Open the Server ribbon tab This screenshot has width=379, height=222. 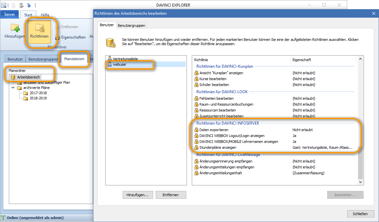click(x=10, y=15)
